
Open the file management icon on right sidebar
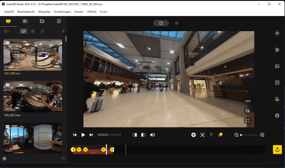click(x=277, y=99)
